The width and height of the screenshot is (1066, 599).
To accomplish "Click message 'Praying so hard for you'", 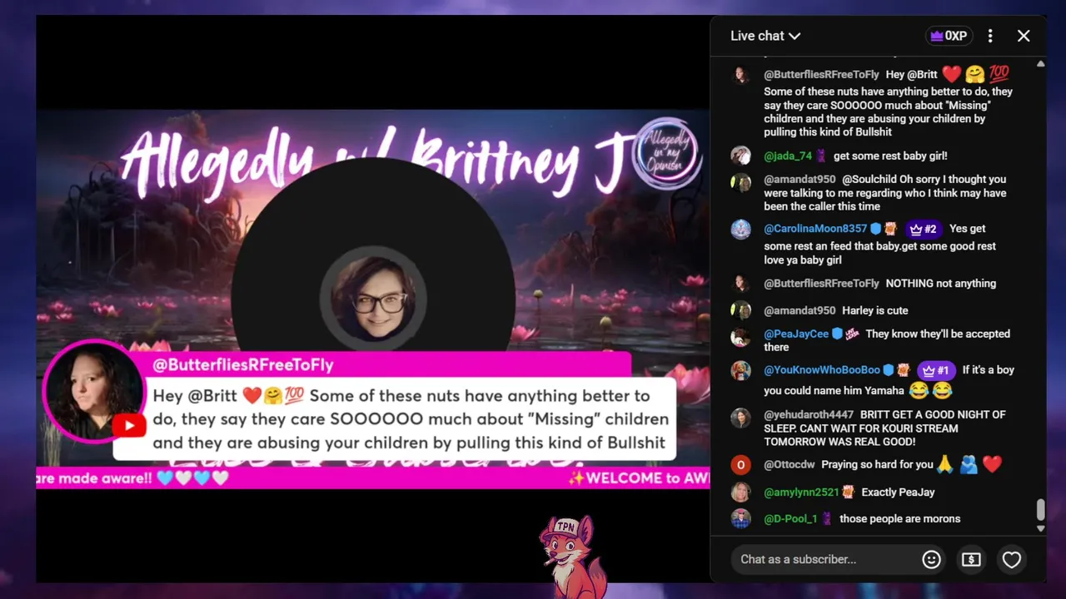I will (876, 464).
